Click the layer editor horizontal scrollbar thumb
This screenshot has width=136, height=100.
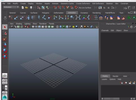112,99
